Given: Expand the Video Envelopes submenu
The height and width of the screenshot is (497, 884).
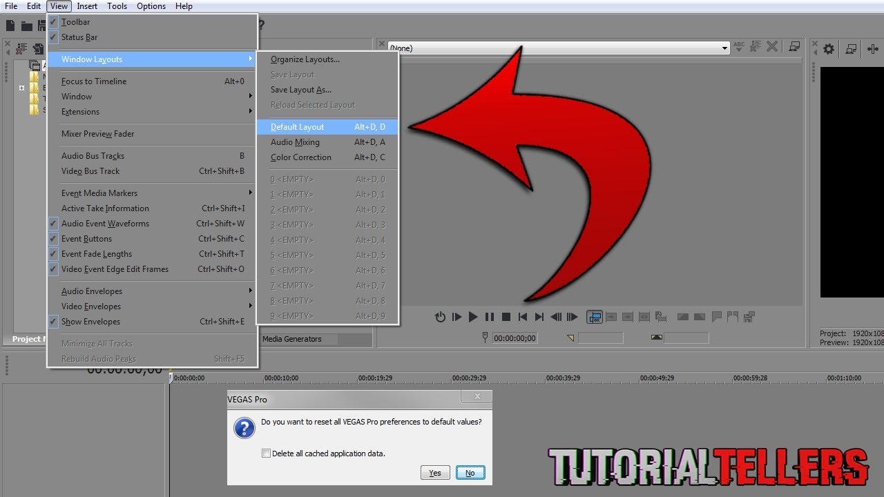Looking at the screenshot, I should point(152,306).
